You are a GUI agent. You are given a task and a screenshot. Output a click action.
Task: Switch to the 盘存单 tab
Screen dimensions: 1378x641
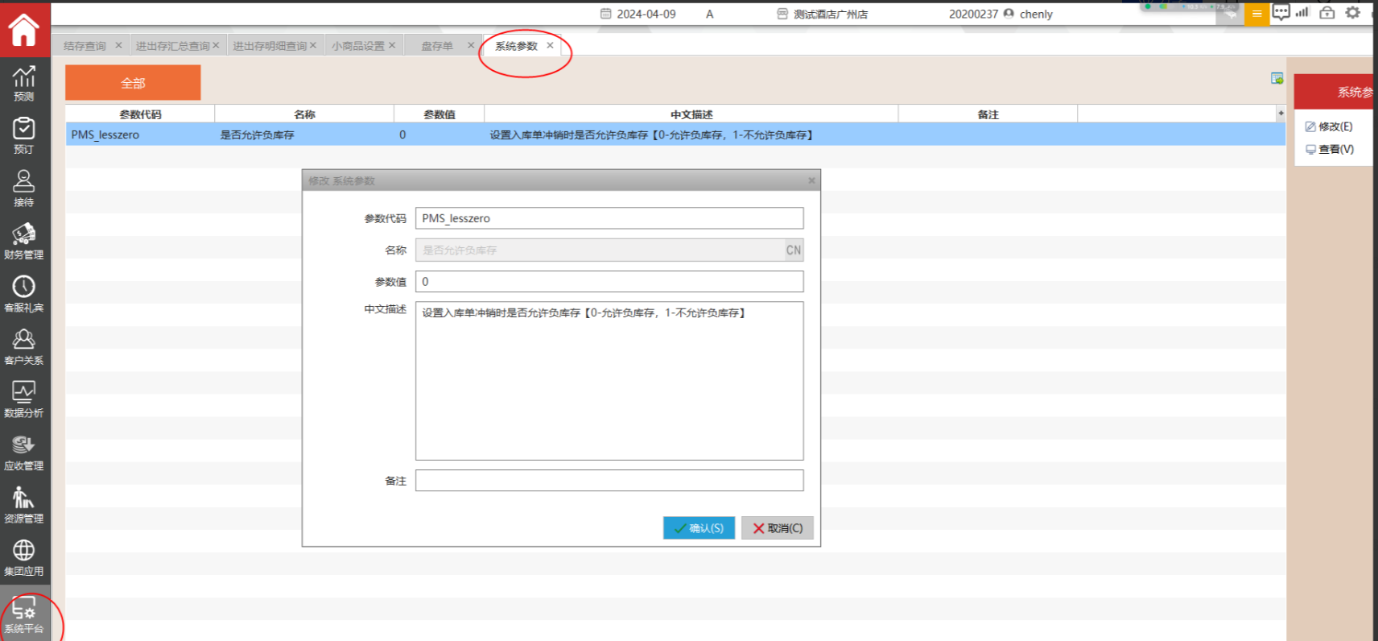[437, 46]
